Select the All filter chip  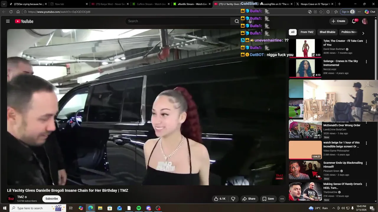(293, 32)
